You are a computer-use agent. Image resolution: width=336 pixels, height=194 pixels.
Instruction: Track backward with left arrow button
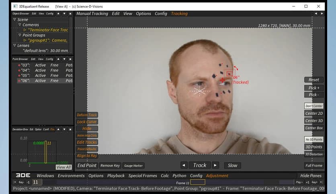[184, 165]
